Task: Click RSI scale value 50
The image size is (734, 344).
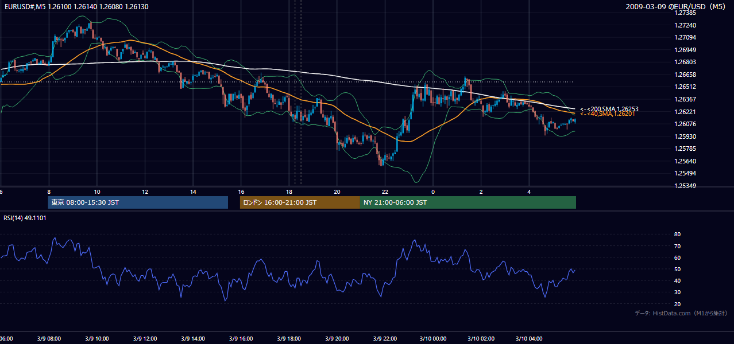Action: click(x=678, y=269)
